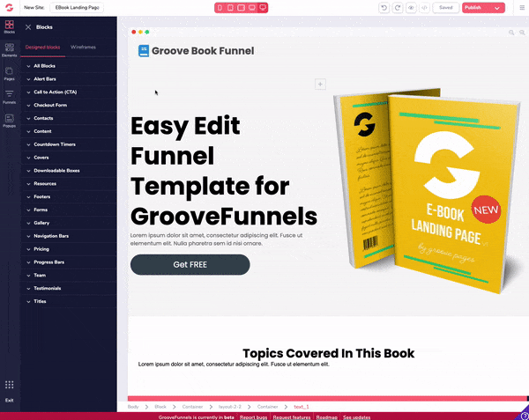Open the Funnels sidebar panel
This screenshot has height=420, width=529.
coord(10,97)
